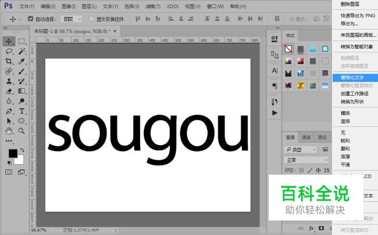Toggle lock transparent pixels
Viewport: 378px width, 235px height.
pyautogui.click(x=301, y=170)
